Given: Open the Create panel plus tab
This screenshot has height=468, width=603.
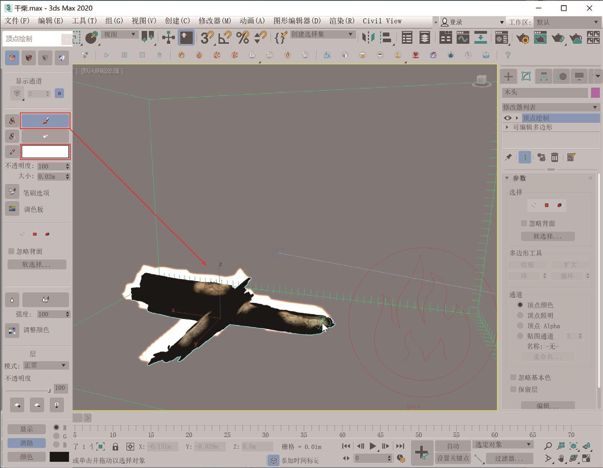Looking at the screenshot, I should (508, 76).
